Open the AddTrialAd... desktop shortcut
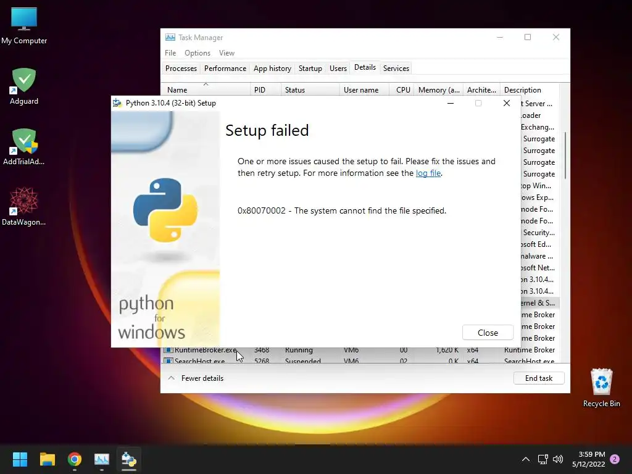This screenshot has width=632, height=474. click(24, 147)
